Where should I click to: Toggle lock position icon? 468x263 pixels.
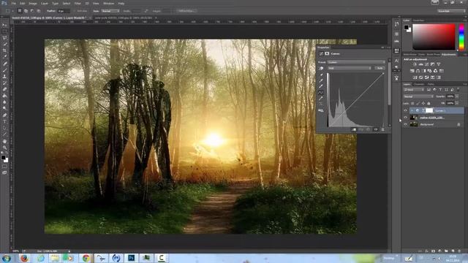tap(423, 104)
